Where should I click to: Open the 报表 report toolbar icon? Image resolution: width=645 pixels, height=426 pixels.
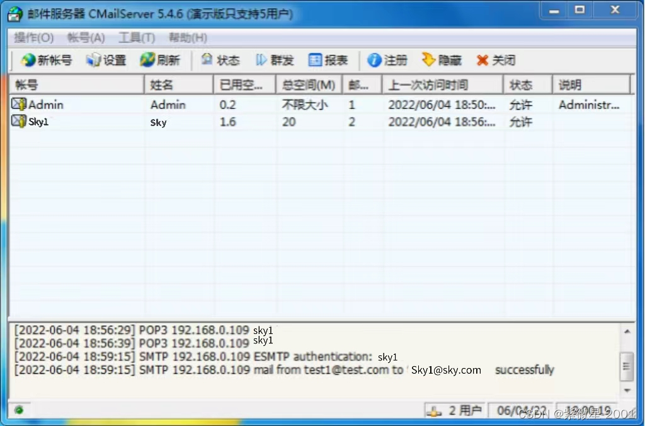315,60
